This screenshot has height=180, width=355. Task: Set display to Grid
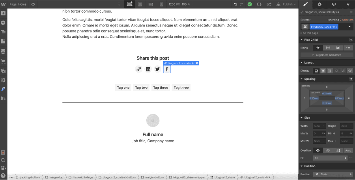pyautogui.click(x=330, y=71)
